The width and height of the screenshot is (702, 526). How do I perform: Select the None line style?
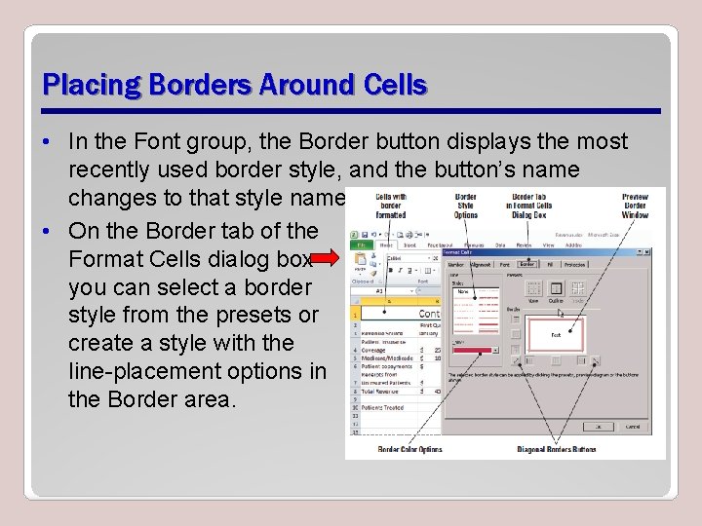click(x=463, y=291)
